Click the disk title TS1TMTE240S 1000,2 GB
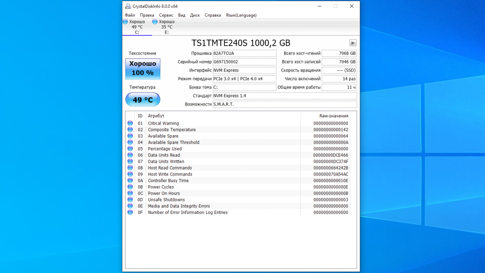The image size is (485, 273). [241, 43]
